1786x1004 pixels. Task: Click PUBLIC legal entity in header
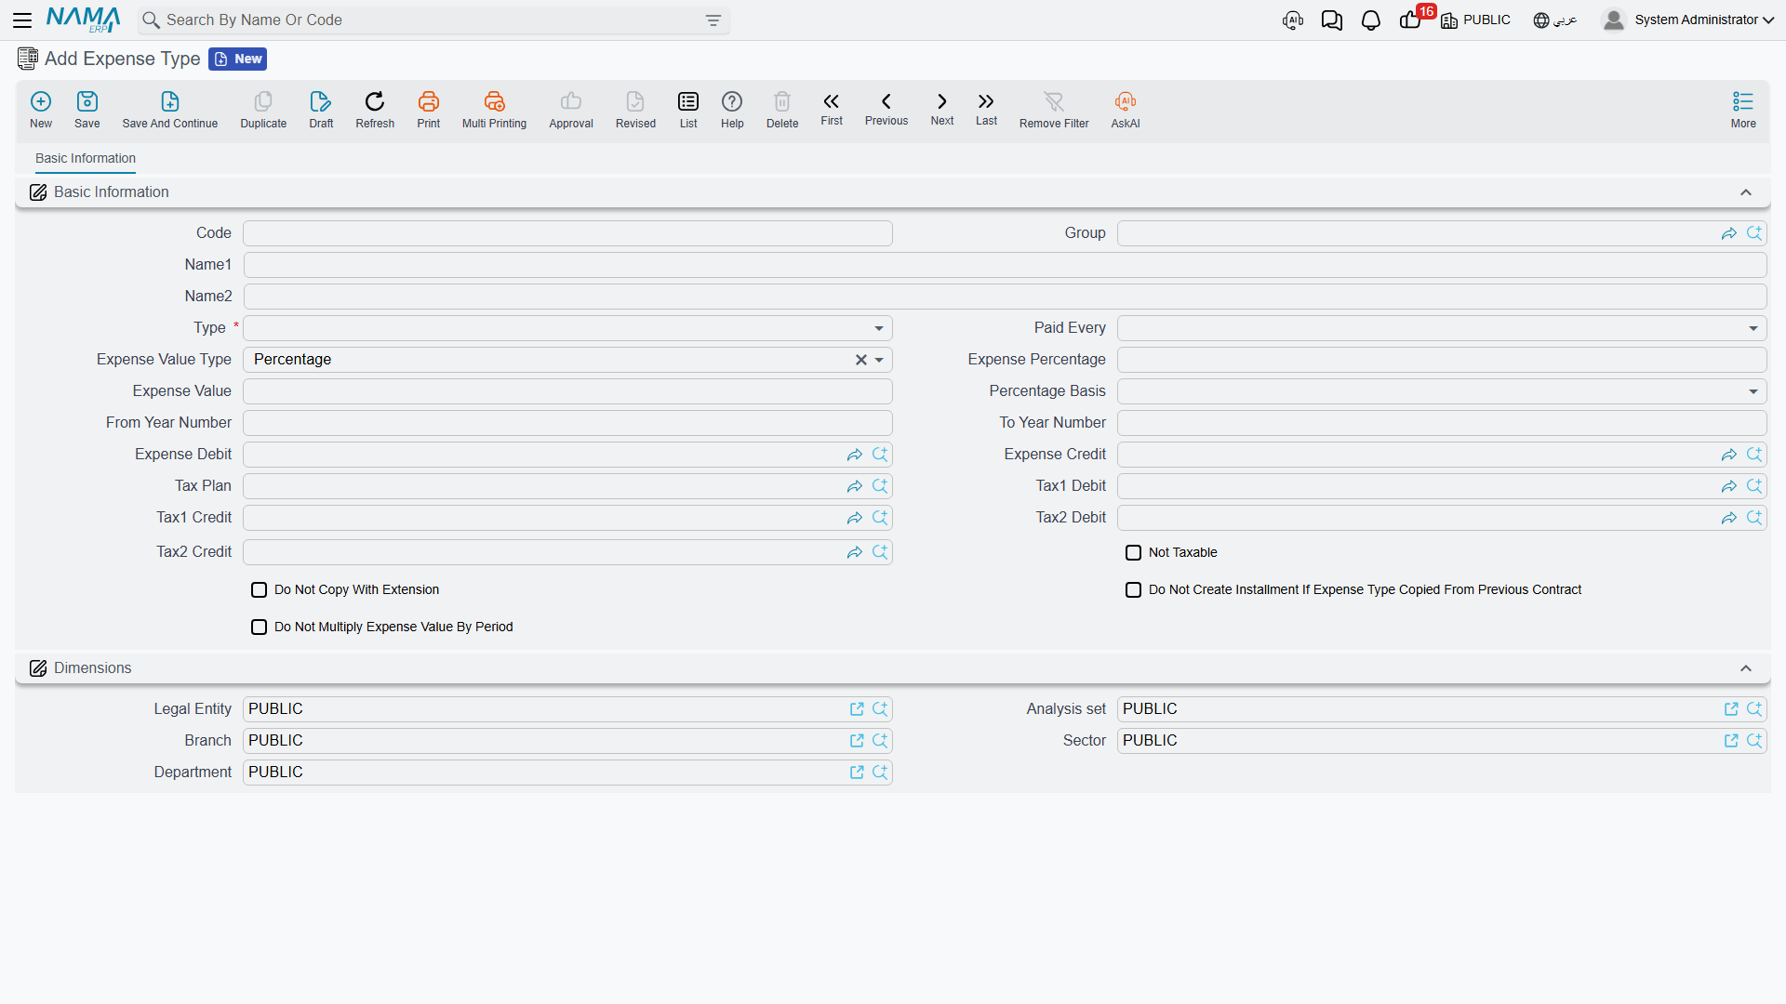tap(1476, 20)
